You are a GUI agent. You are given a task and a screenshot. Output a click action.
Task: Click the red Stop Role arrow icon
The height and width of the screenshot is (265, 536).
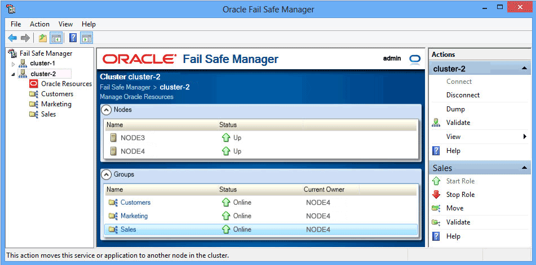coord(436,195)
